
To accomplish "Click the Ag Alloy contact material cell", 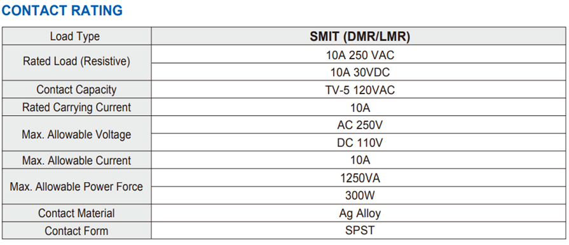I will 360,213.
